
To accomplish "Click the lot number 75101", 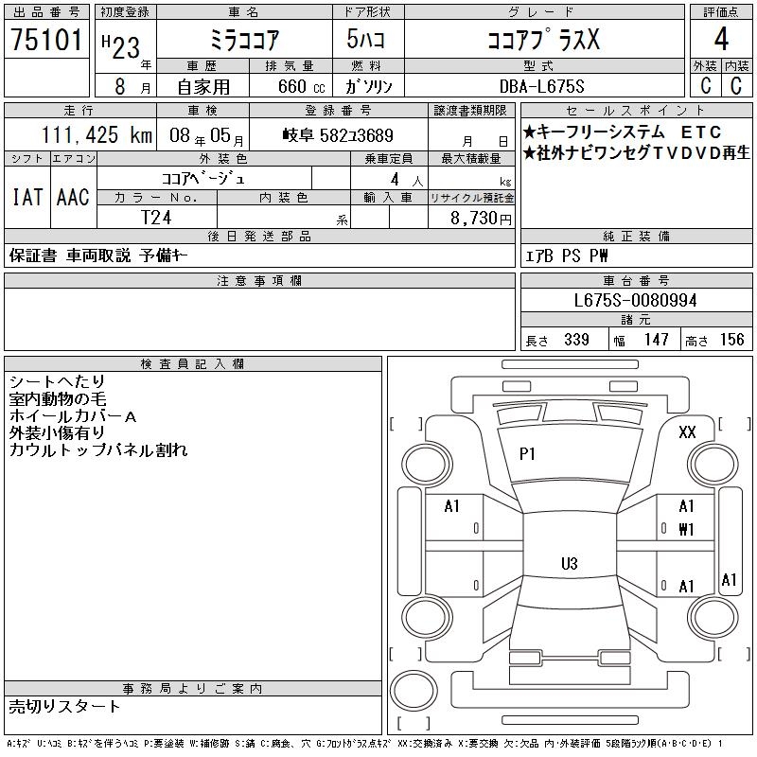I will point(46,39).
